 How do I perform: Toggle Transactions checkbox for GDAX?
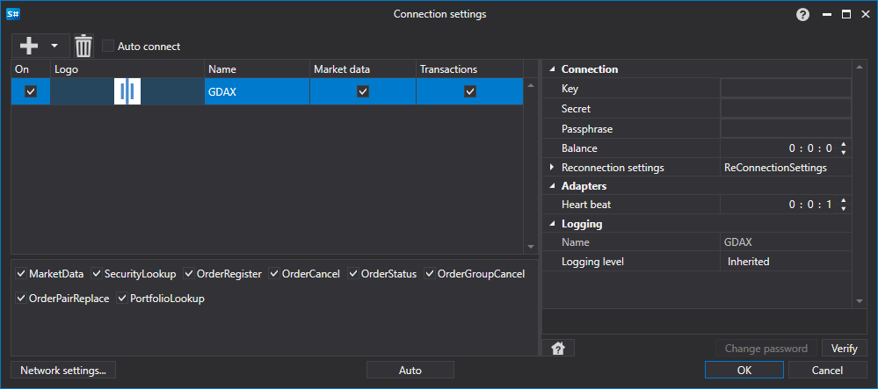(470, 91)
